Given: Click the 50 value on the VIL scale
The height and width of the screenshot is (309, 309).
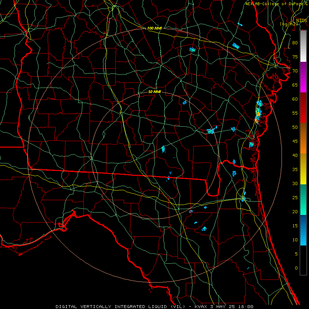Looking at the screenshot, I should click(295, 127).
